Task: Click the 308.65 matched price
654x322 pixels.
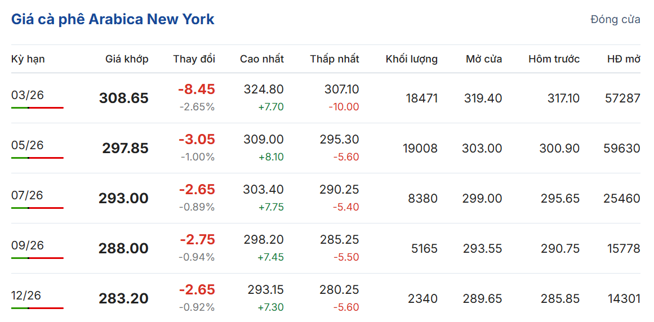Action: (123, 99)
